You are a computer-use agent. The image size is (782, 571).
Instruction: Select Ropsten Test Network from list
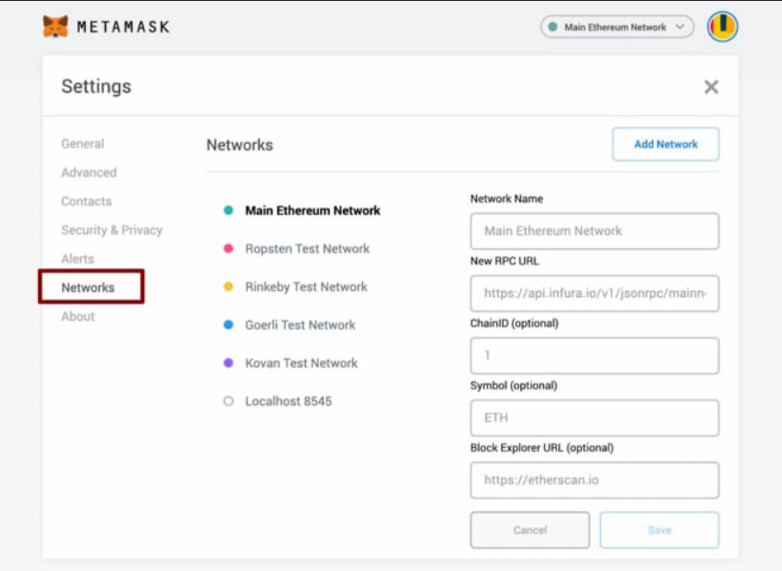coord(307,248)
